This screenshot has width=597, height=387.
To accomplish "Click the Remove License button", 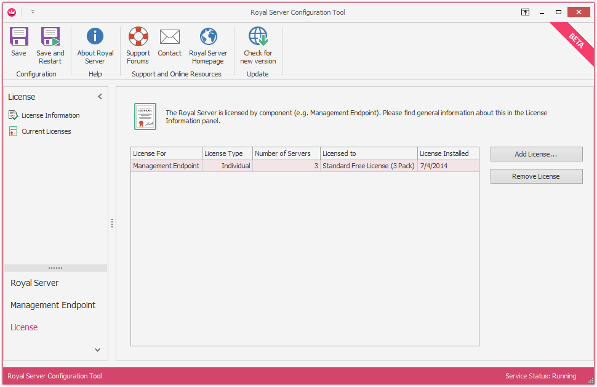I will click(x=536, y=176).
